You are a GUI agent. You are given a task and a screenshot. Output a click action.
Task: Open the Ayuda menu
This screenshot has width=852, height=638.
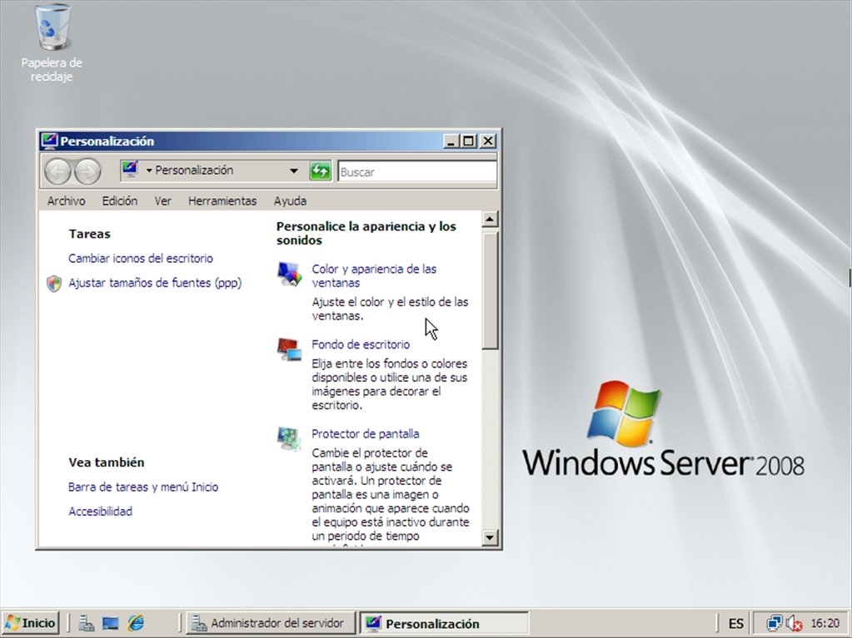click(x=290, y=200)
